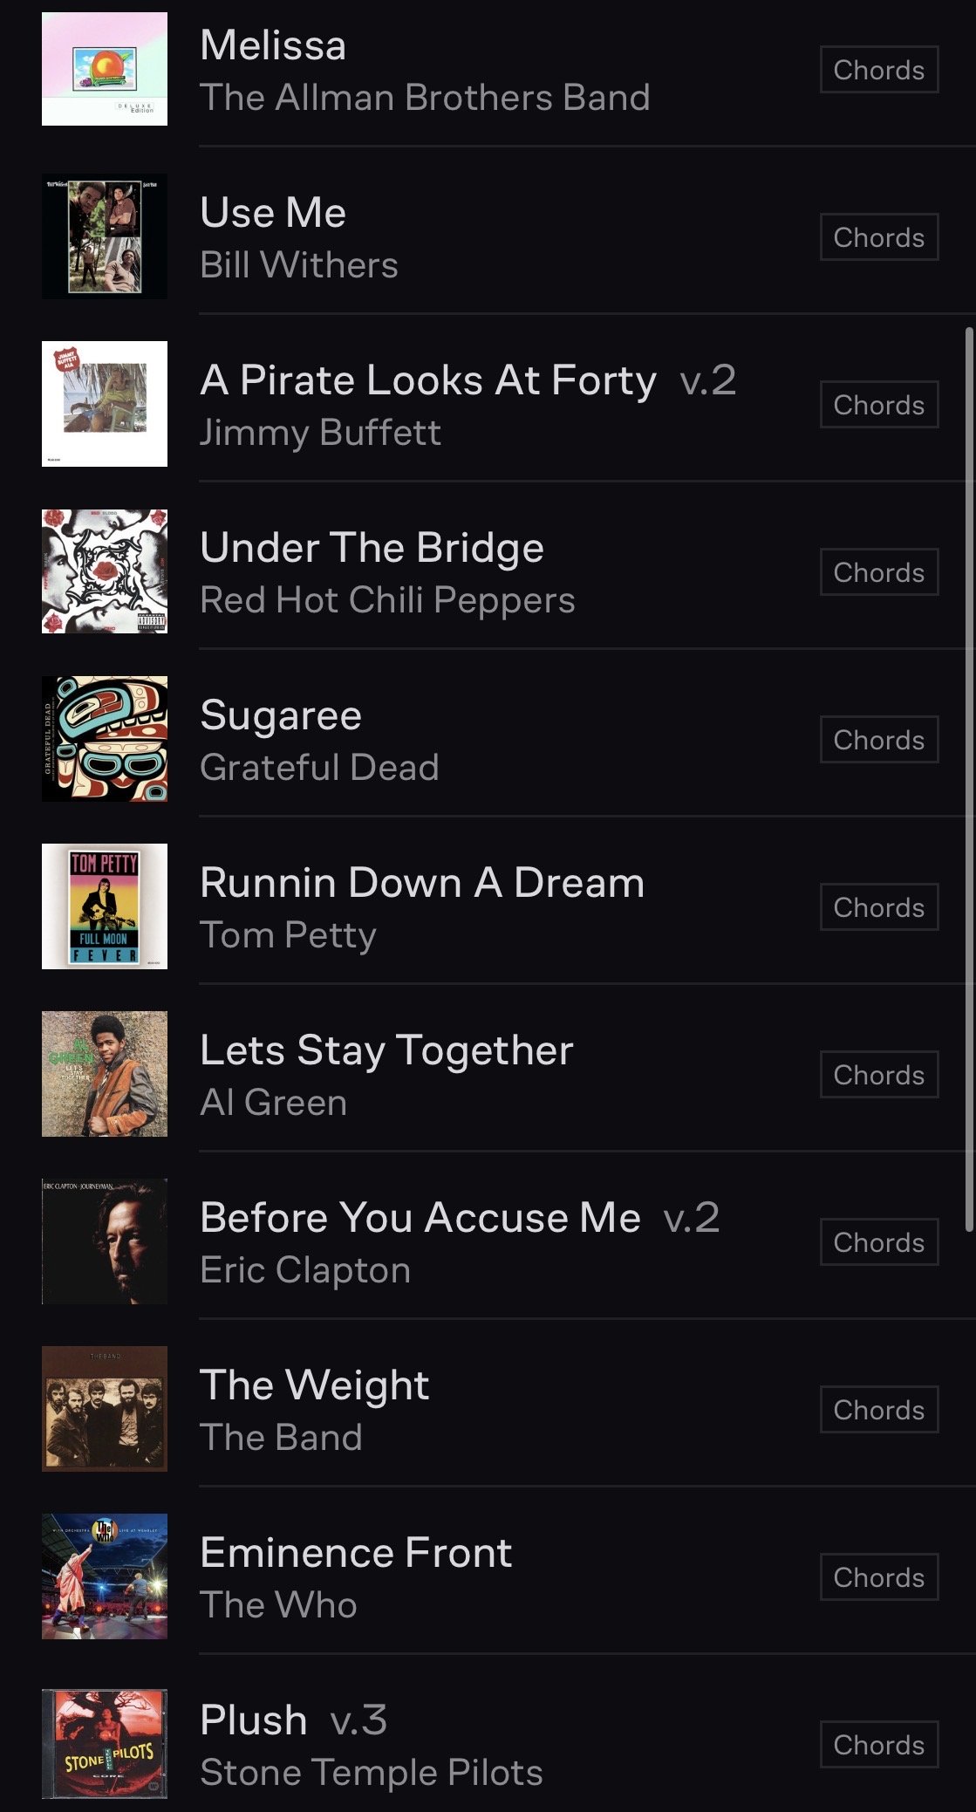976x1812 pixels.
Task: Open the song Runnin Down A Dream
Action: click(500, 906)
